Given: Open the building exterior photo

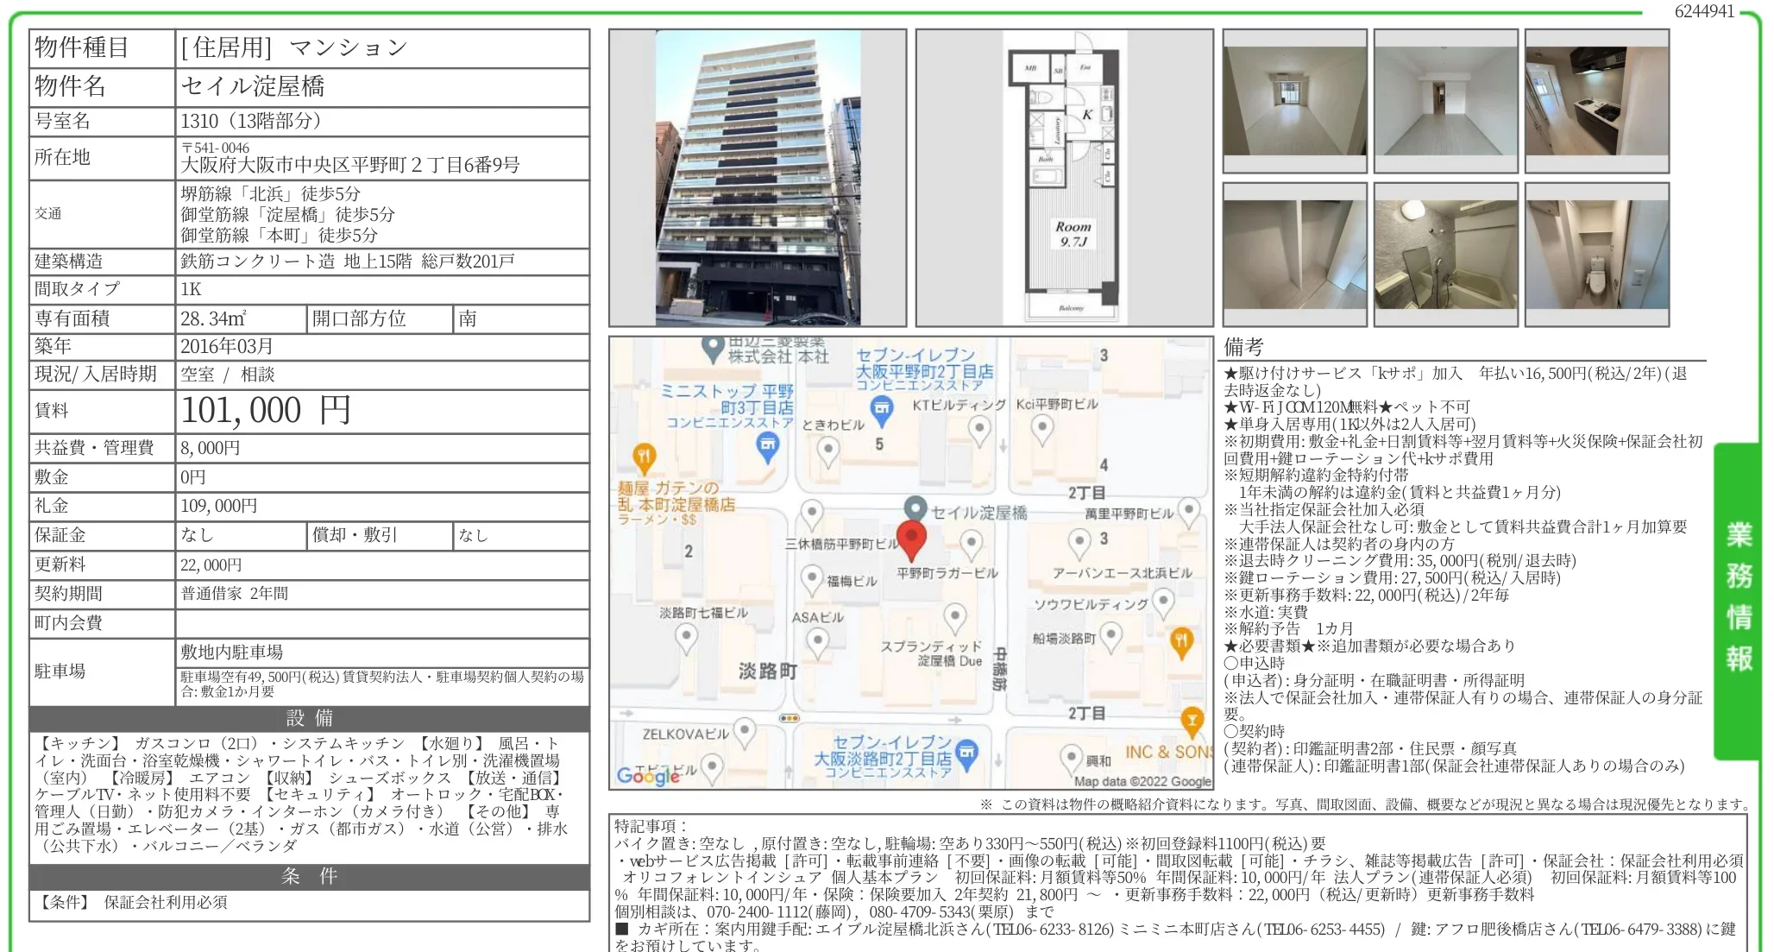Looking at the screenshot, I should [x=757, y=178].
